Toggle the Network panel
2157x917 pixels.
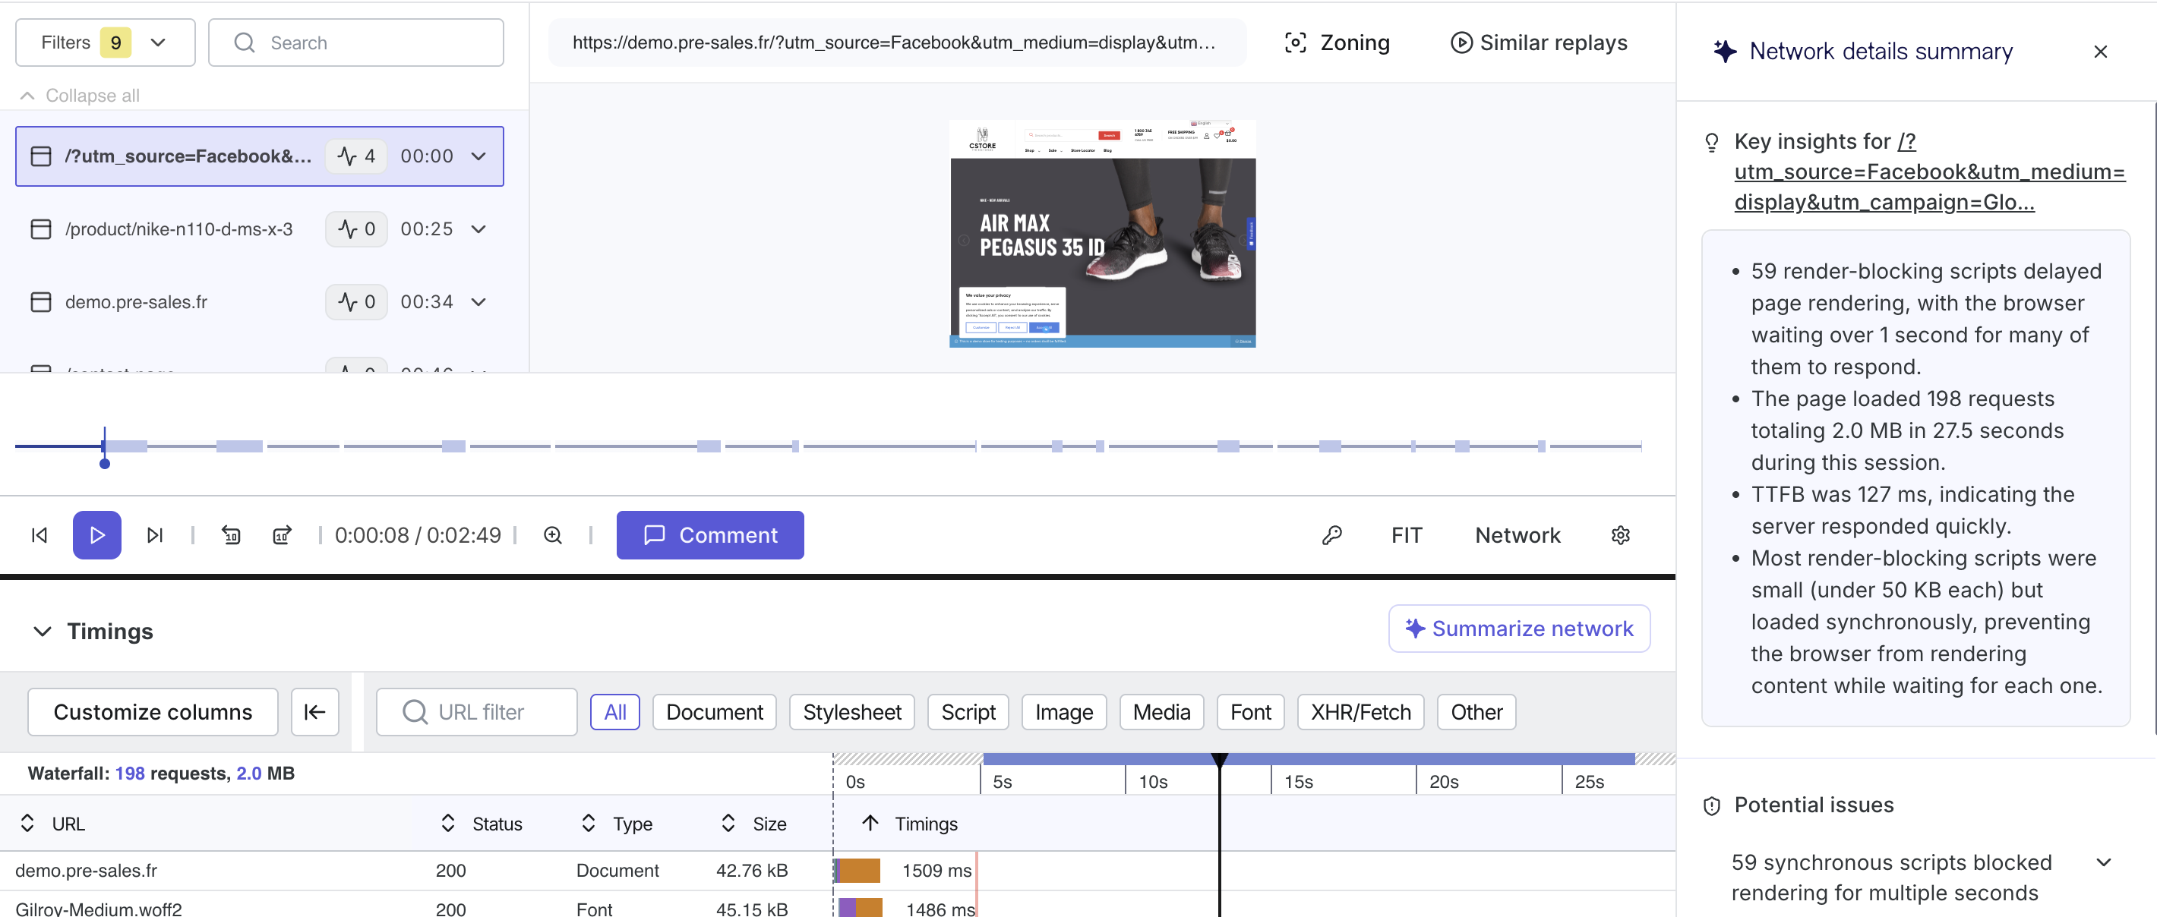point(1517,535)
